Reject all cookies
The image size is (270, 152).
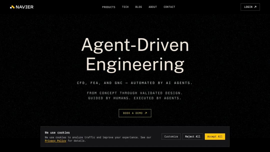(193, 136)
